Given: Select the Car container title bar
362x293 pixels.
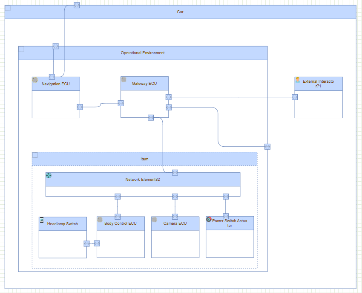Looking at the screenshot, I should pos(180,12).
